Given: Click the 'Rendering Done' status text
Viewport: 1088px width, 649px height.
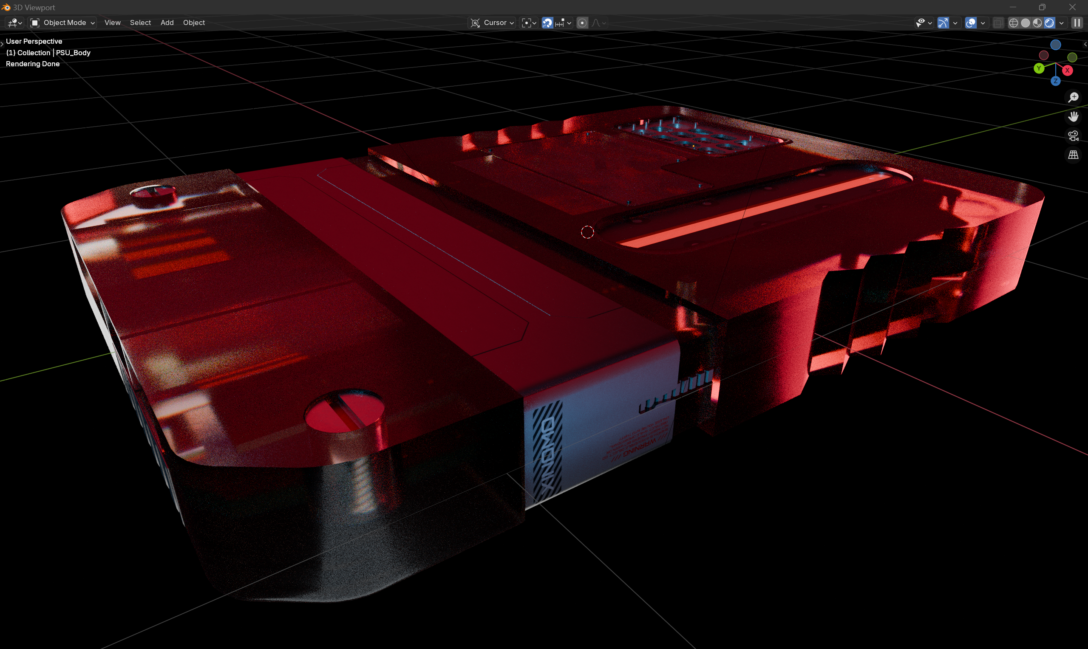Looking at the screenshot, I should pyautogui.click(x=33, y=64).
